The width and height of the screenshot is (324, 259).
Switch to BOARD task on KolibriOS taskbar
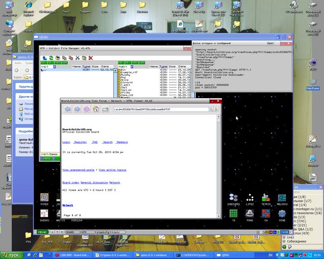72,232
